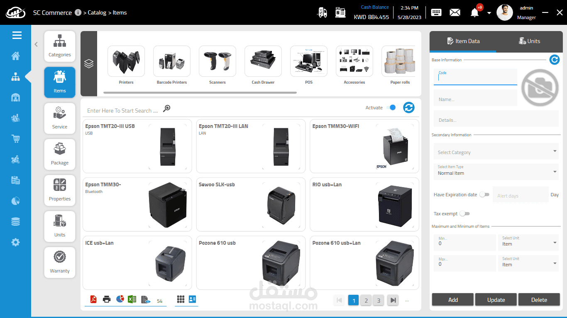
Task: Click the layers icon beside category strip
Action: 89,64
